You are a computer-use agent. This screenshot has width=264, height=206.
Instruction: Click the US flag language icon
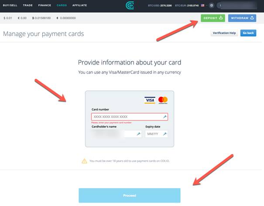(203, 5)
